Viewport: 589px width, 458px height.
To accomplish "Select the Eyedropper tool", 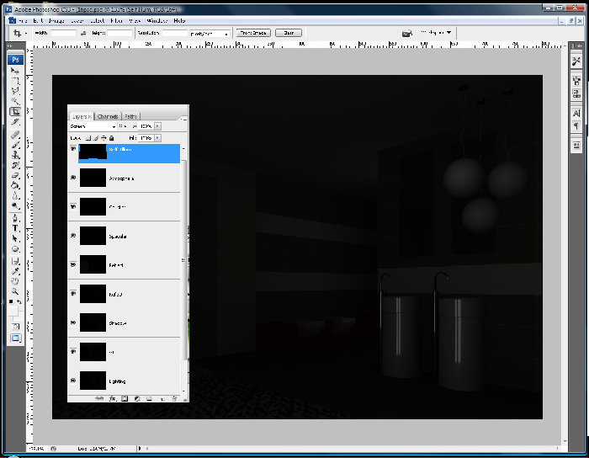I will [15, 271].
